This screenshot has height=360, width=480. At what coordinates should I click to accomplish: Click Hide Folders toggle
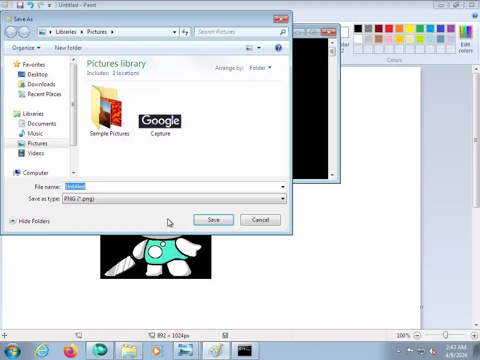coord(30,221)
